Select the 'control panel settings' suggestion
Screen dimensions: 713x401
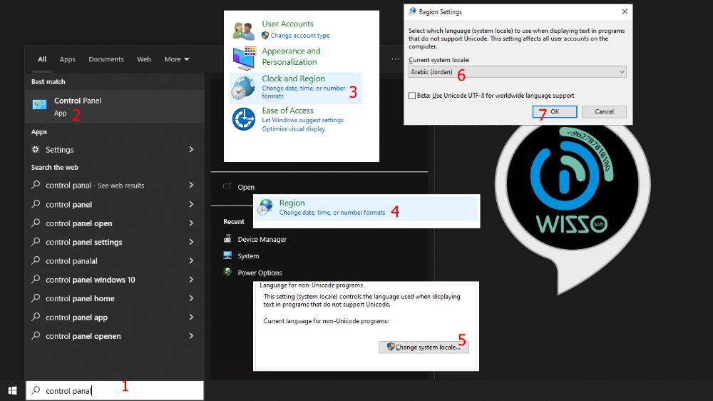(x=83, y=242)
